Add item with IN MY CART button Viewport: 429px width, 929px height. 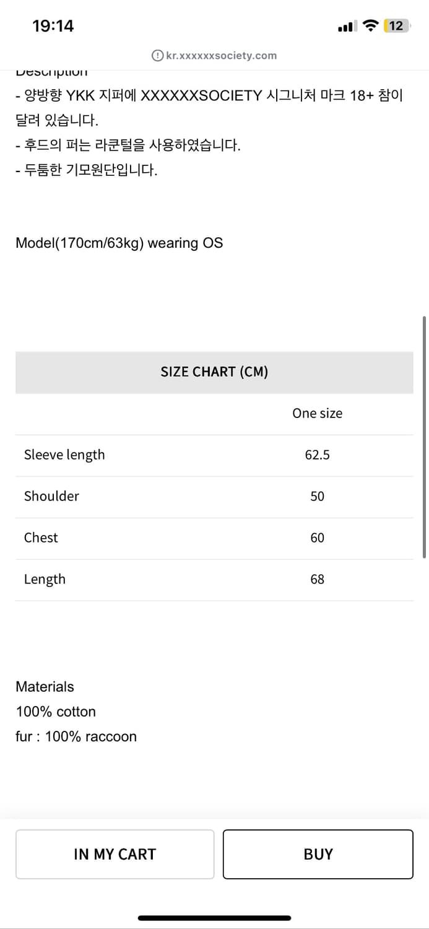click(x=115, y=854)
